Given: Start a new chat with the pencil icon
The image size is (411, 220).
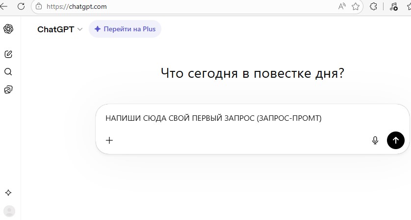Looking at the screenshot, I should (x=8, y=54).
